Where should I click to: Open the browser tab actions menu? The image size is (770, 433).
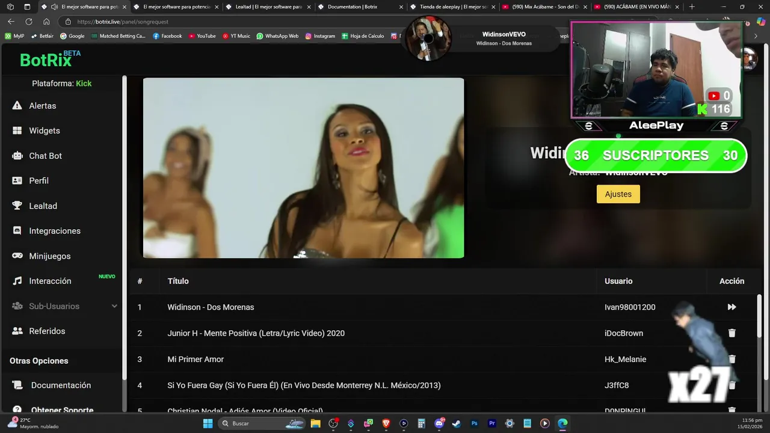point(26,7)
